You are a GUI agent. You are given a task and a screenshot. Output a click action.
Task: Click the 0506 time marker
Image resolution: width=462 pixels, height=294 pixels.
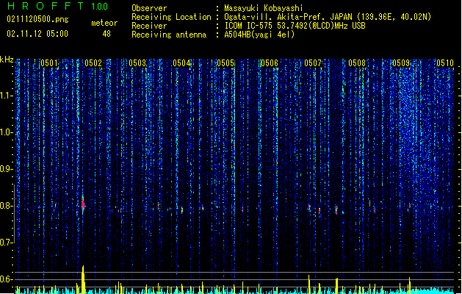tap(270, 62)
